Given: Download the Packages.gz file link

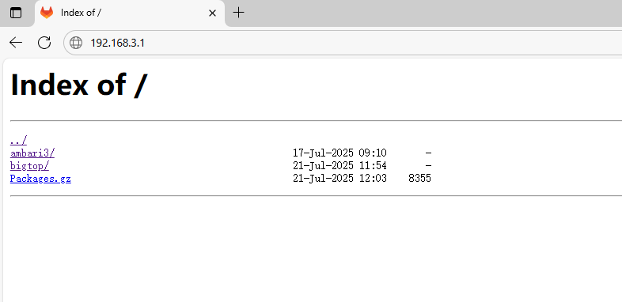Looking at the screenshot, I should [40, 179].
